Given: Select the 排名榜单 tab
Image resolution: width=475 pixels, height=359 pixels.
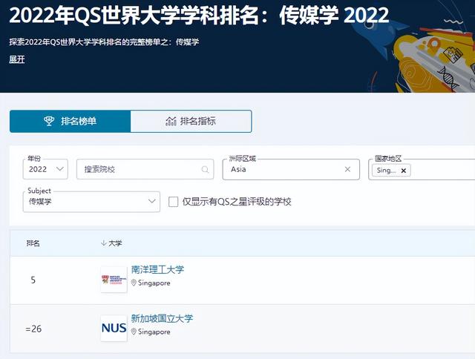Looking at the screenshot, I should [70, 122].
